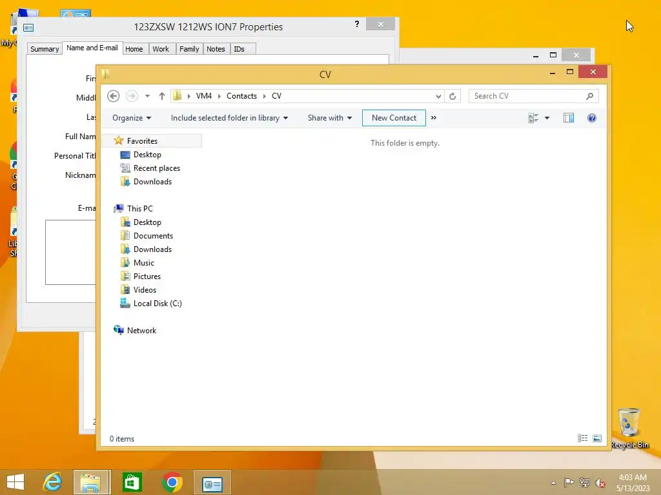The image size is (661, 495).
Task: Open Windows Store from taskbar
Action: [132, 482]
